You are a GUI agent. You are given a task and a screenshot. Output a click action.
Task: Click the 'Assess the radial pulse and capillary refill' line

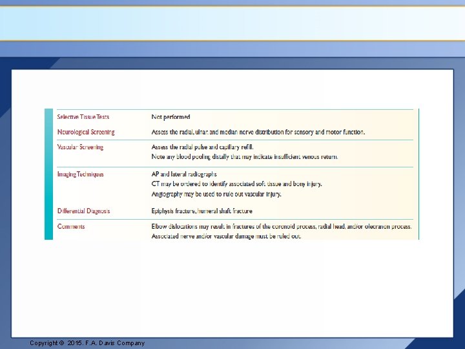[x=202, y=147]
